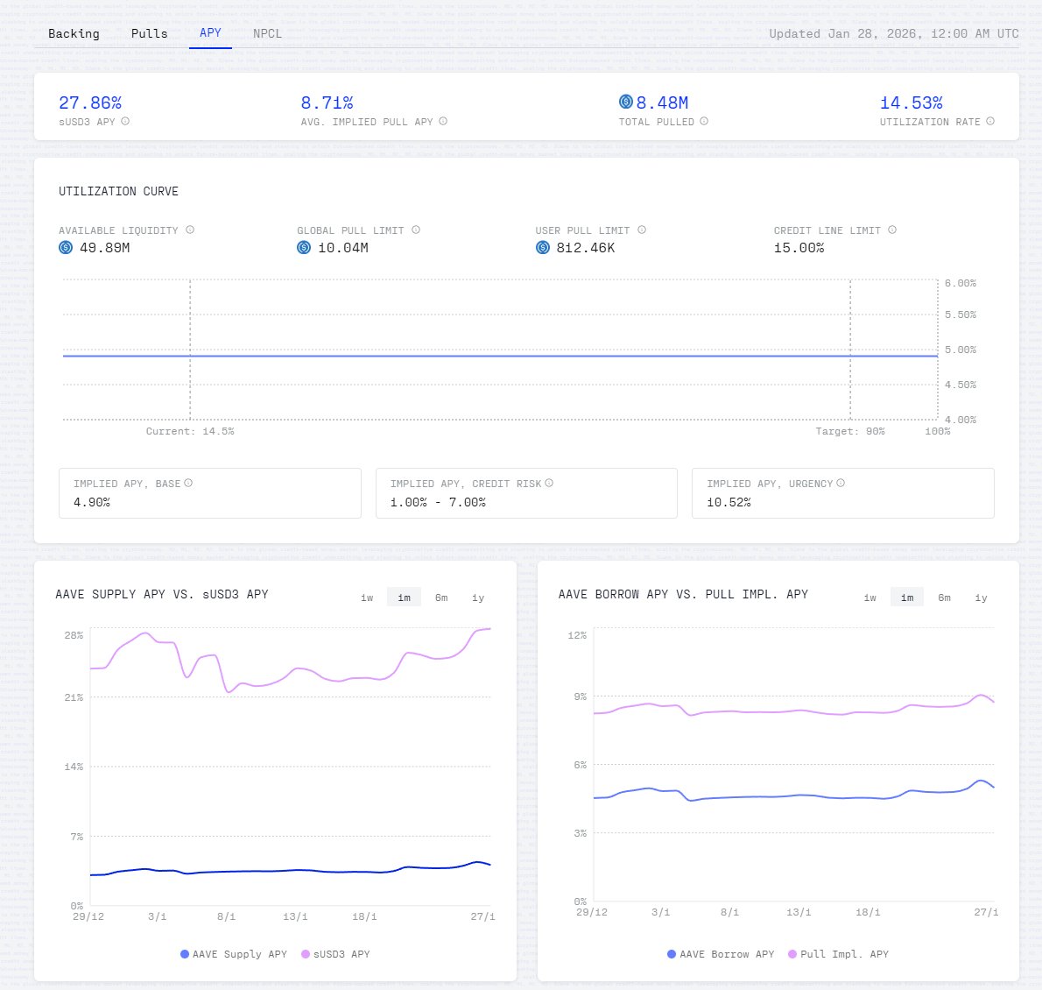Click info icon next to User Pull Limit
The image size is (1042, 990).
642,230
